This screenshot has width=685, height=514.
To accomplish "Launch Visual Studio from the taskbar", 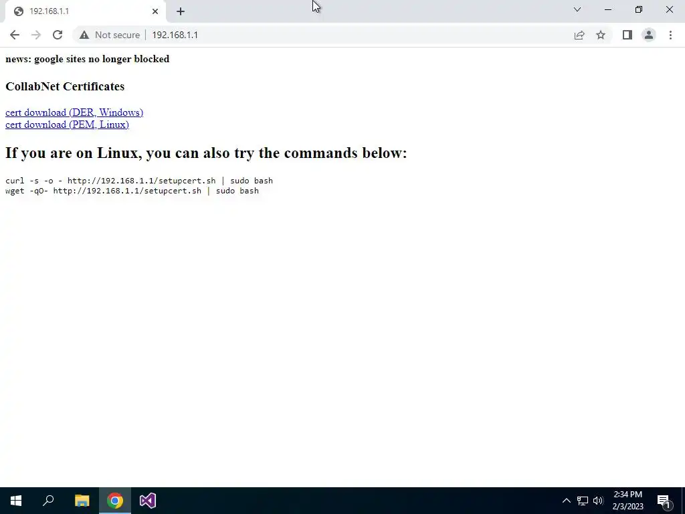I will point(148,501).
